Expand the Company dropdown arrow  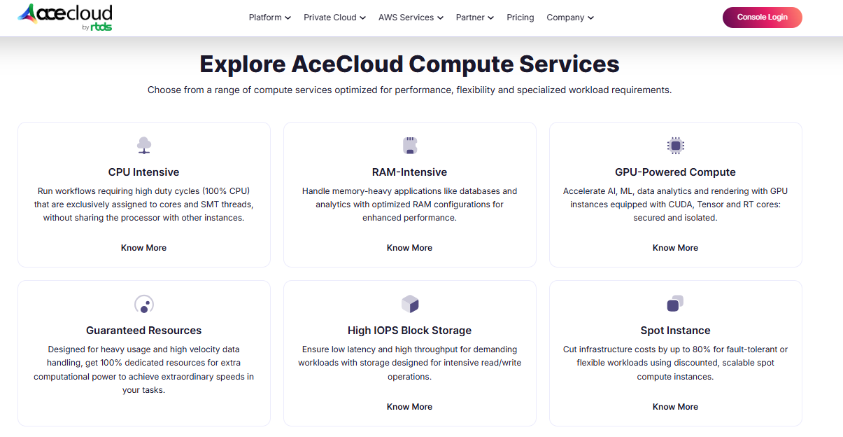[x=590, y=18]
